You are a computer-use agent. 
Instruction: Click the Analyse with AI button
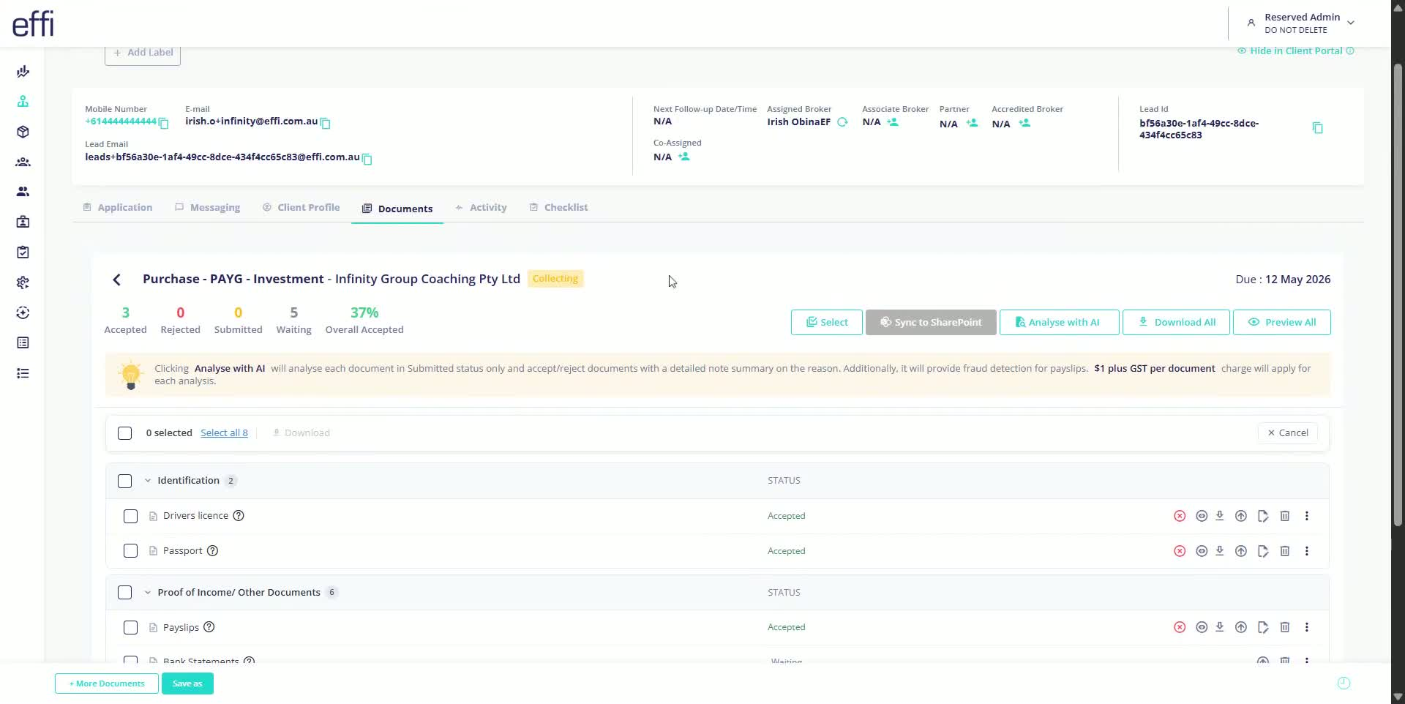pos(1059,323)
